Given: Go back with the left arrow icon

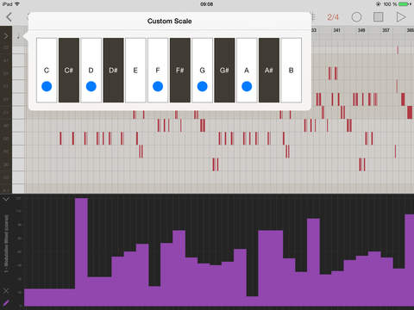Looking at the screenshot, I should pyautogui.click(x=9, y=17).
